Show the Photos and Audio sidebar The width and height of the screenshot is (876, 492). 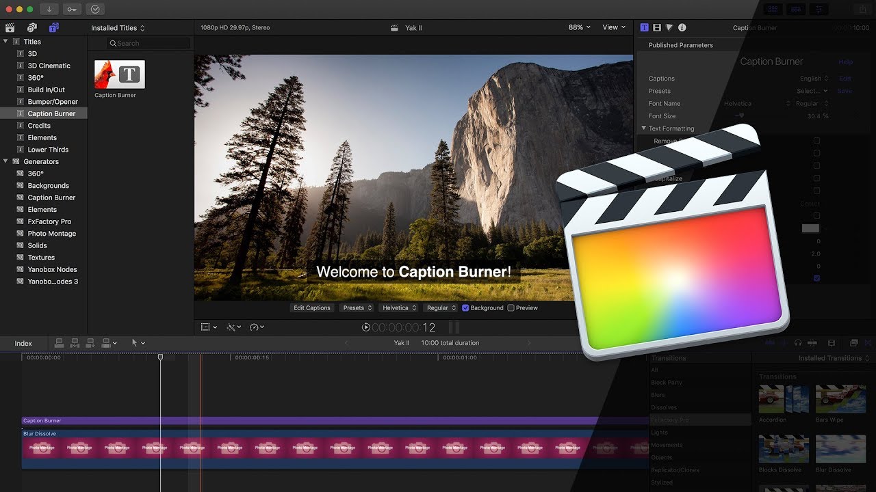tap(31, 28)
